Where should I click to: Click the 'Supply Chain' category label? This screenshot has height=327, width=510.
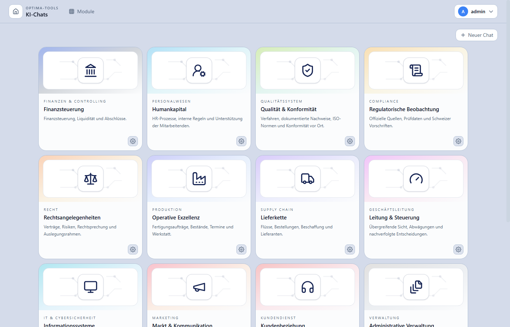point(277,210)
